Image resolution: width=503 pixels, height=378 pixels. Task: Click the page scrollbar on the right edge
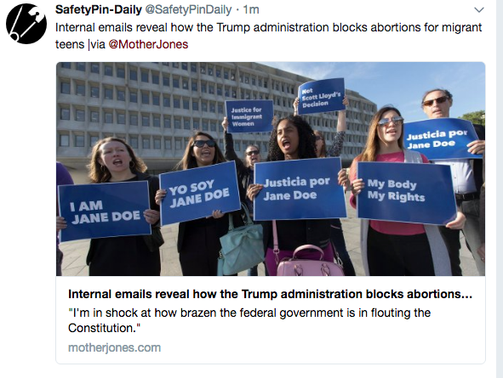500,189
